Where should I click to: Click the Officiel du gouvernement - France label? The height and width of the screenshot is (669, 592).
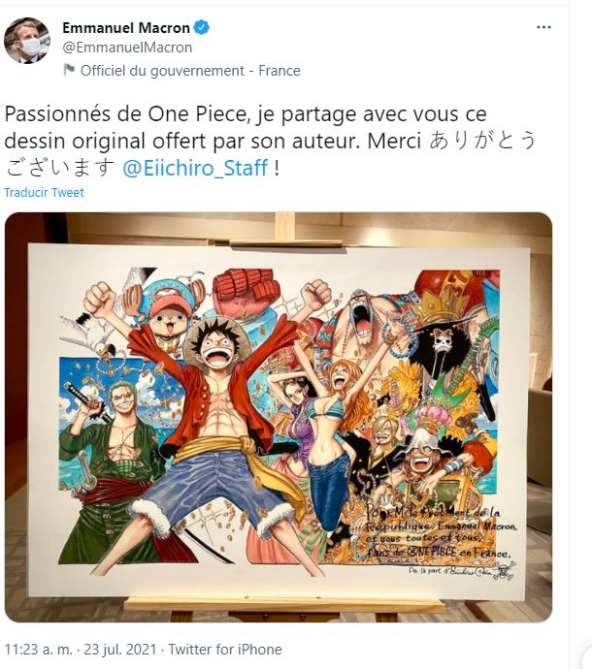tap(190, 71)
